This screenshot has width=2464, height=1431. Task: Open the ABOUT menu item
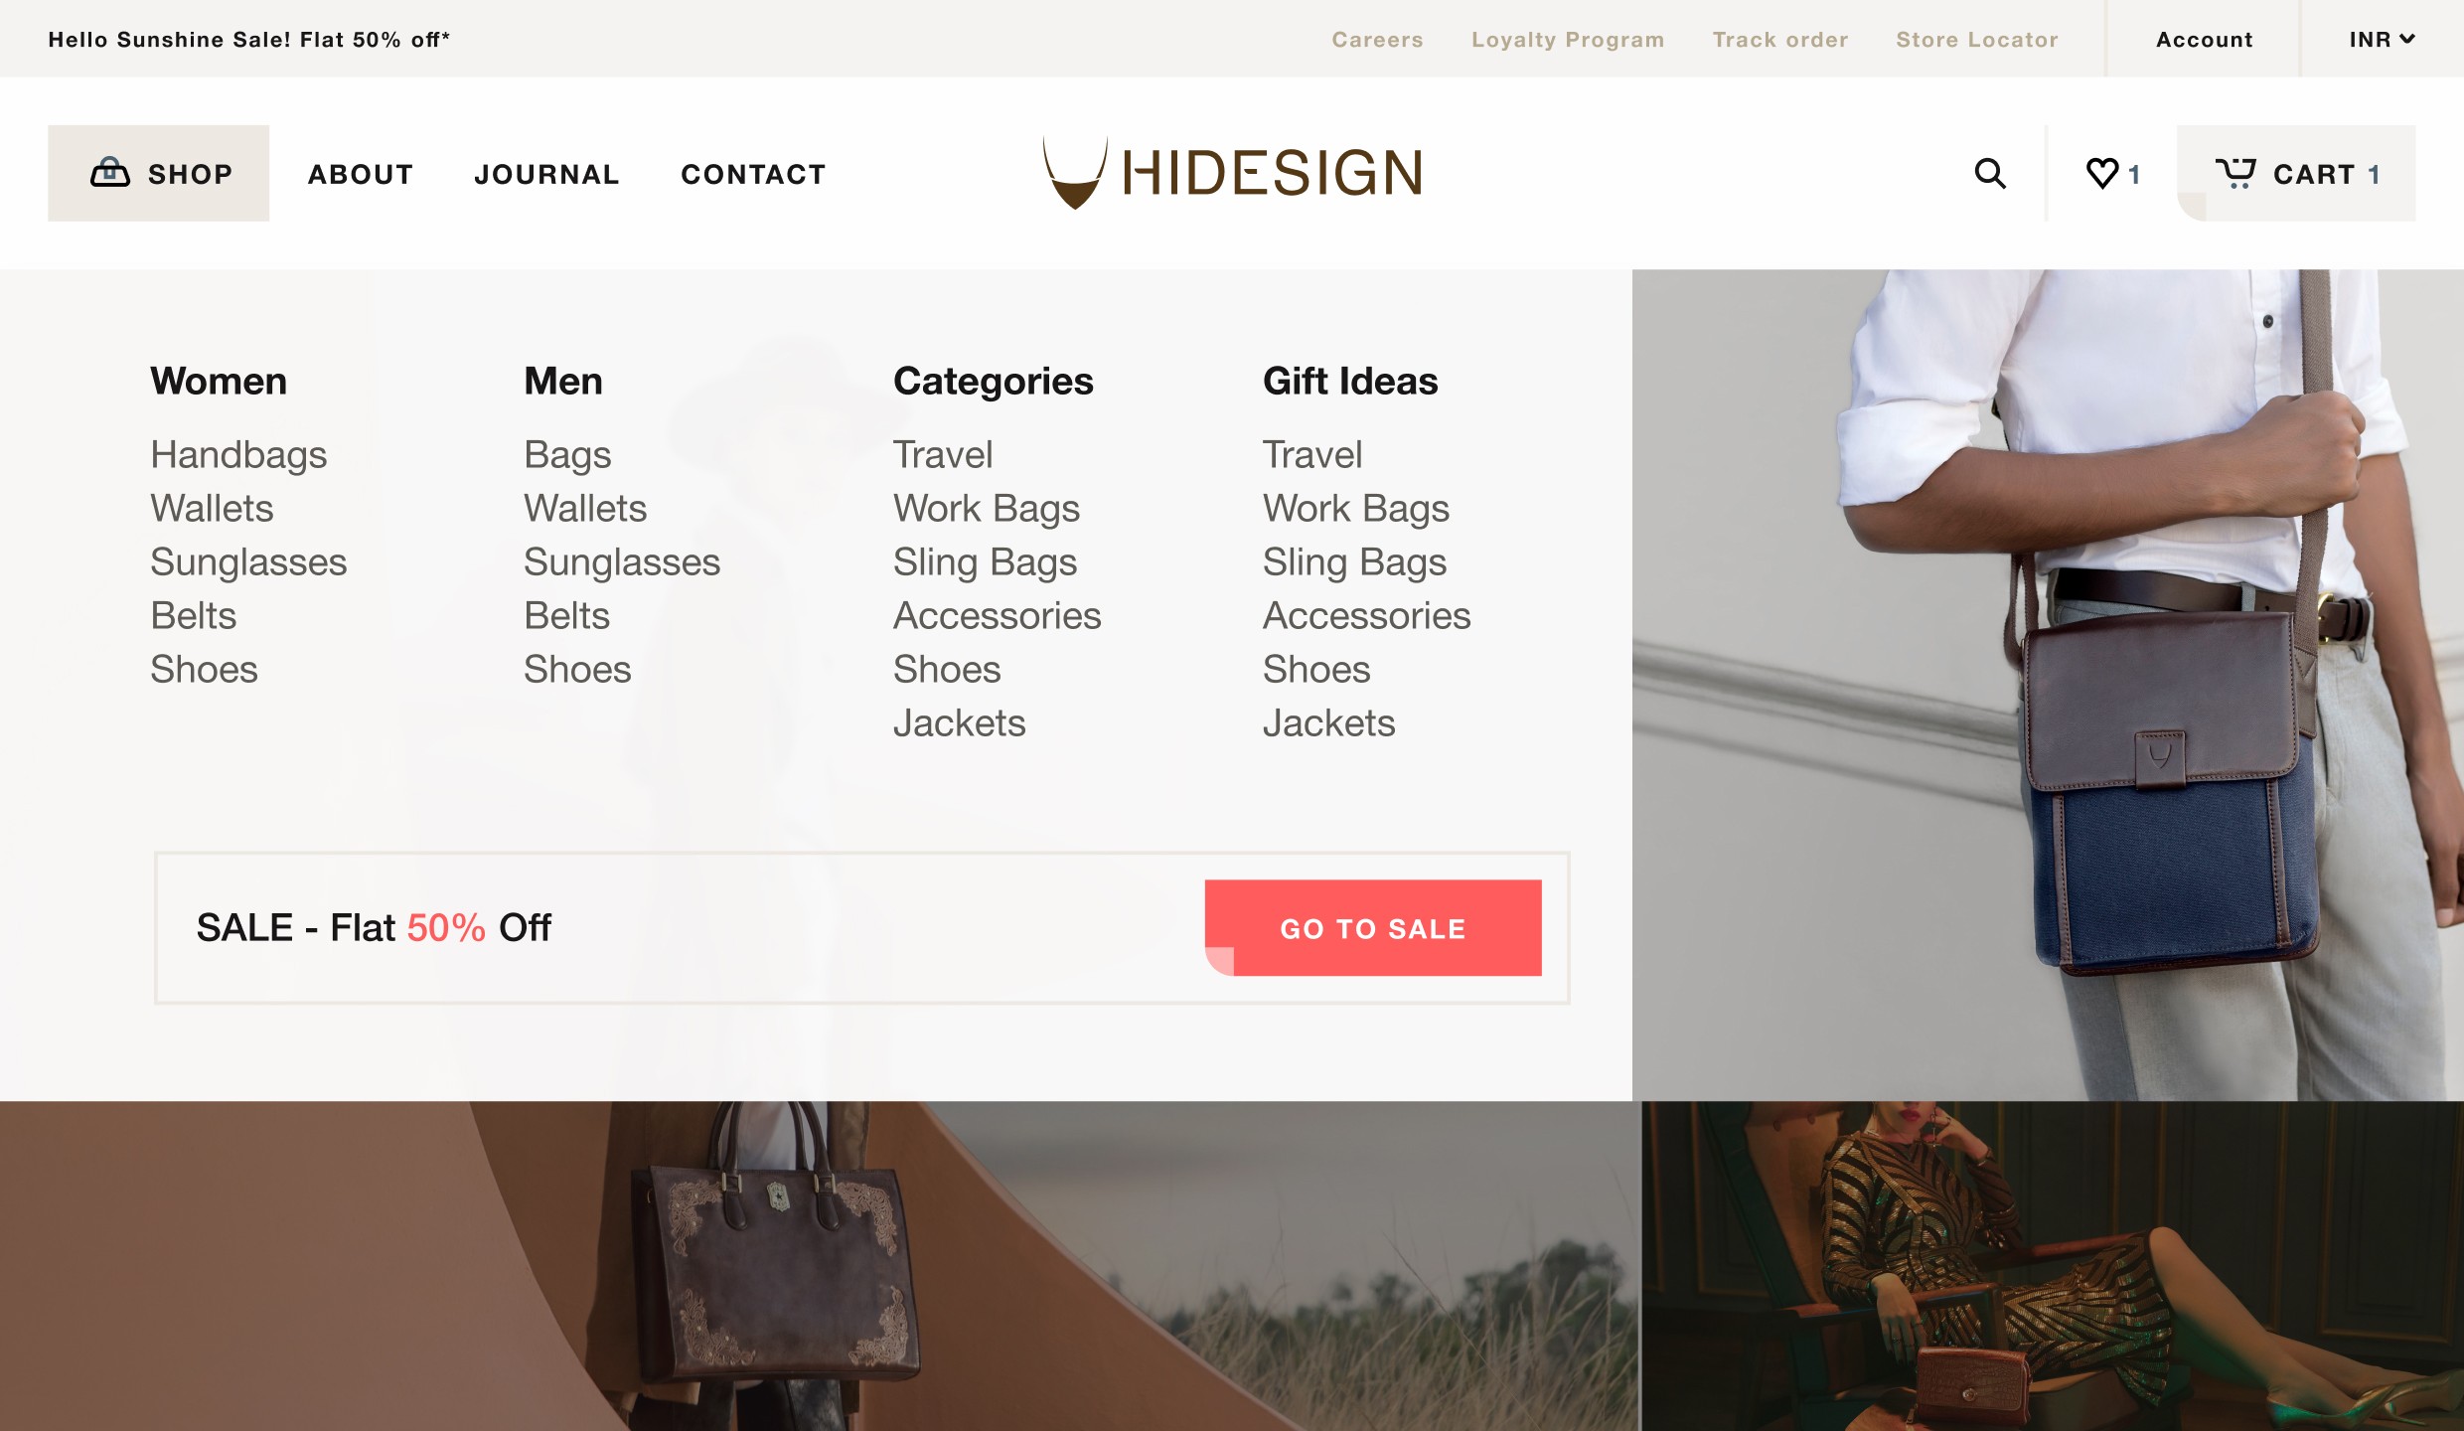coord(361,174)
